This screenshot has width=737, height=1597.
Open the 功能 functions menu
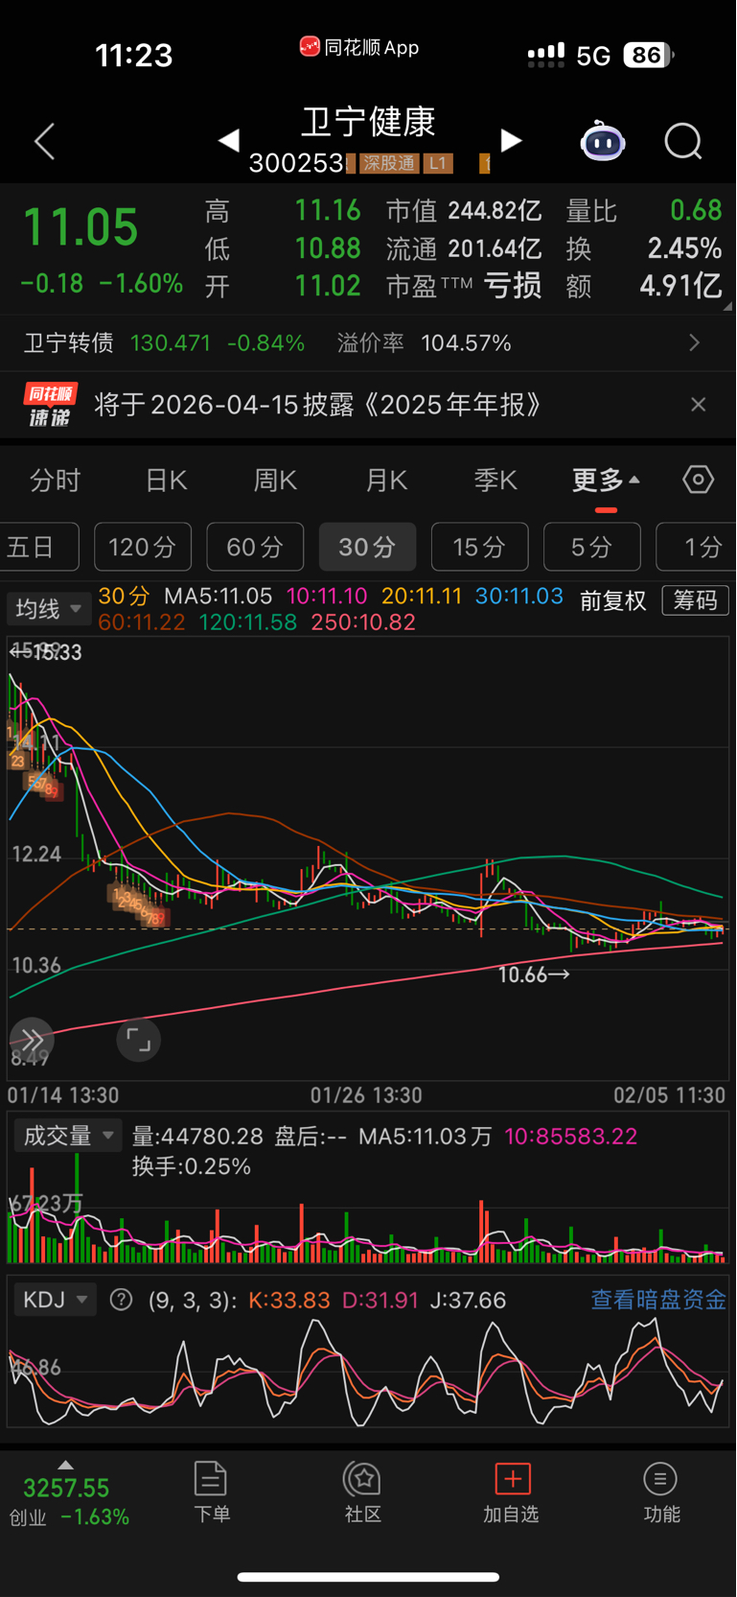point(661,1491)
